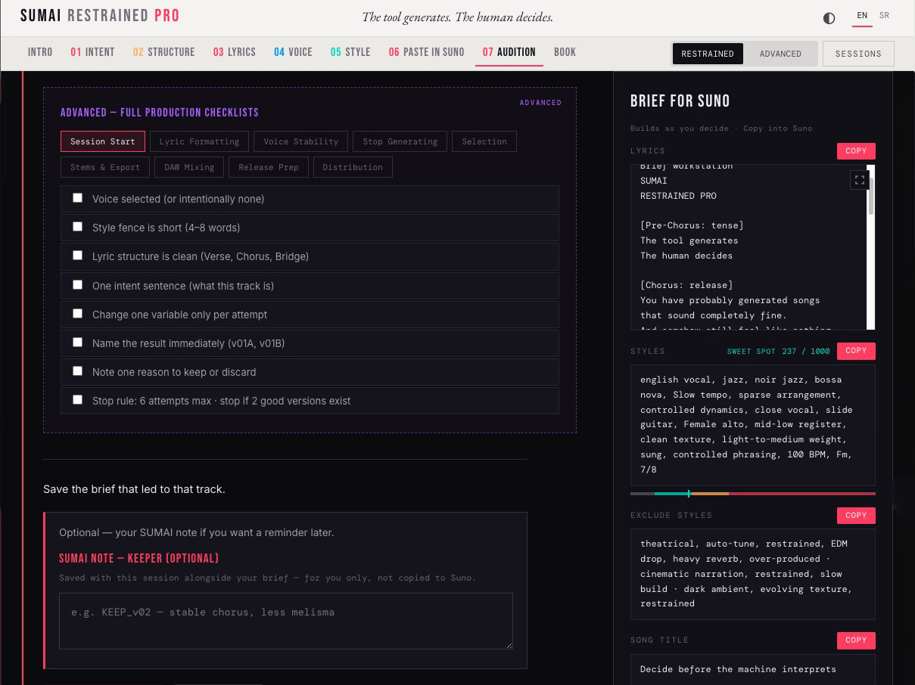Go to the 06 PASTE IN SUNO tab
915x685 pixels.
pos(427,52)
